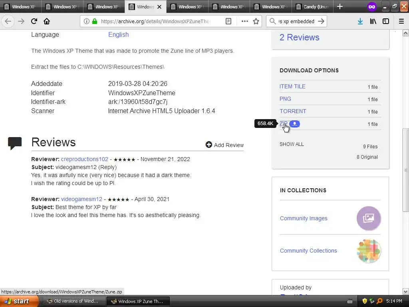
Task: Open reviewer creproductions102 profile
Action: 85,159
